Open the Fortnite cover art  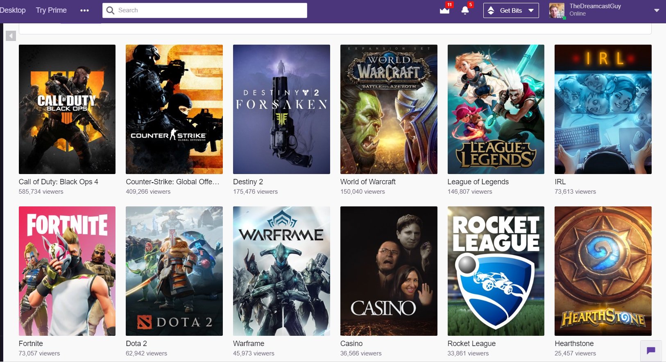click(67, 271)
